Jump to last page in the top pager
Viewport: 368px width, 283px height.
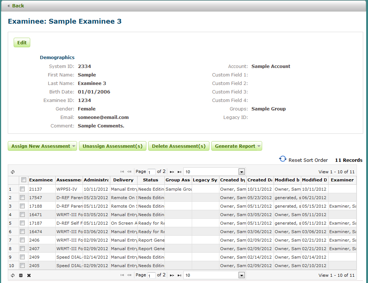point(179,172)
